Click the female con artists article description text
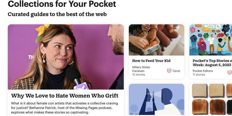Screen dimensions: 232x116 [x=64, y=108]
